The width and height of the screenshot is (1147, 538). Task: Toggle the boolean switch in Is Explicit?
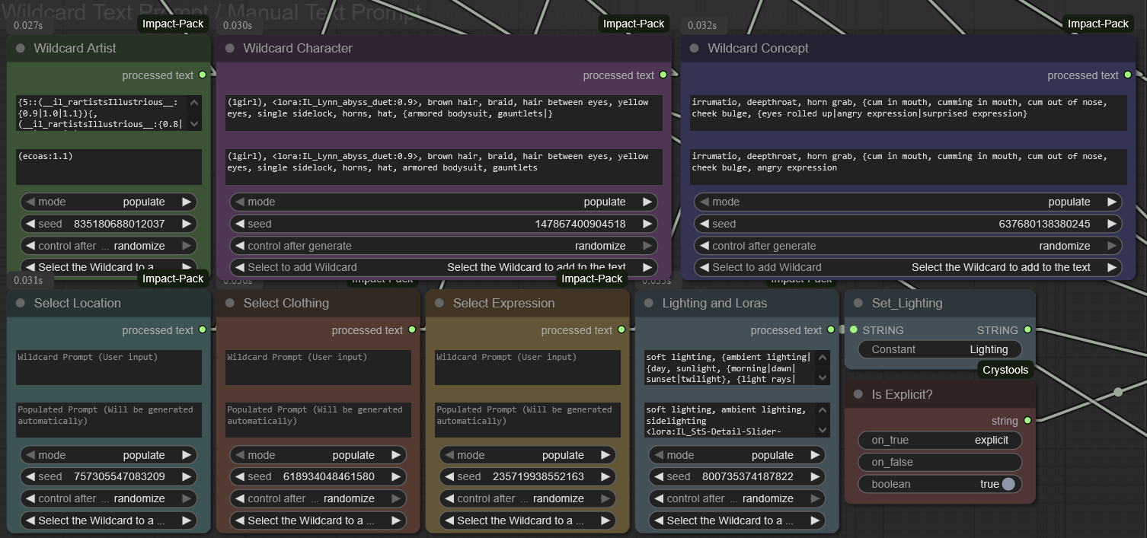pos(1008,484)
